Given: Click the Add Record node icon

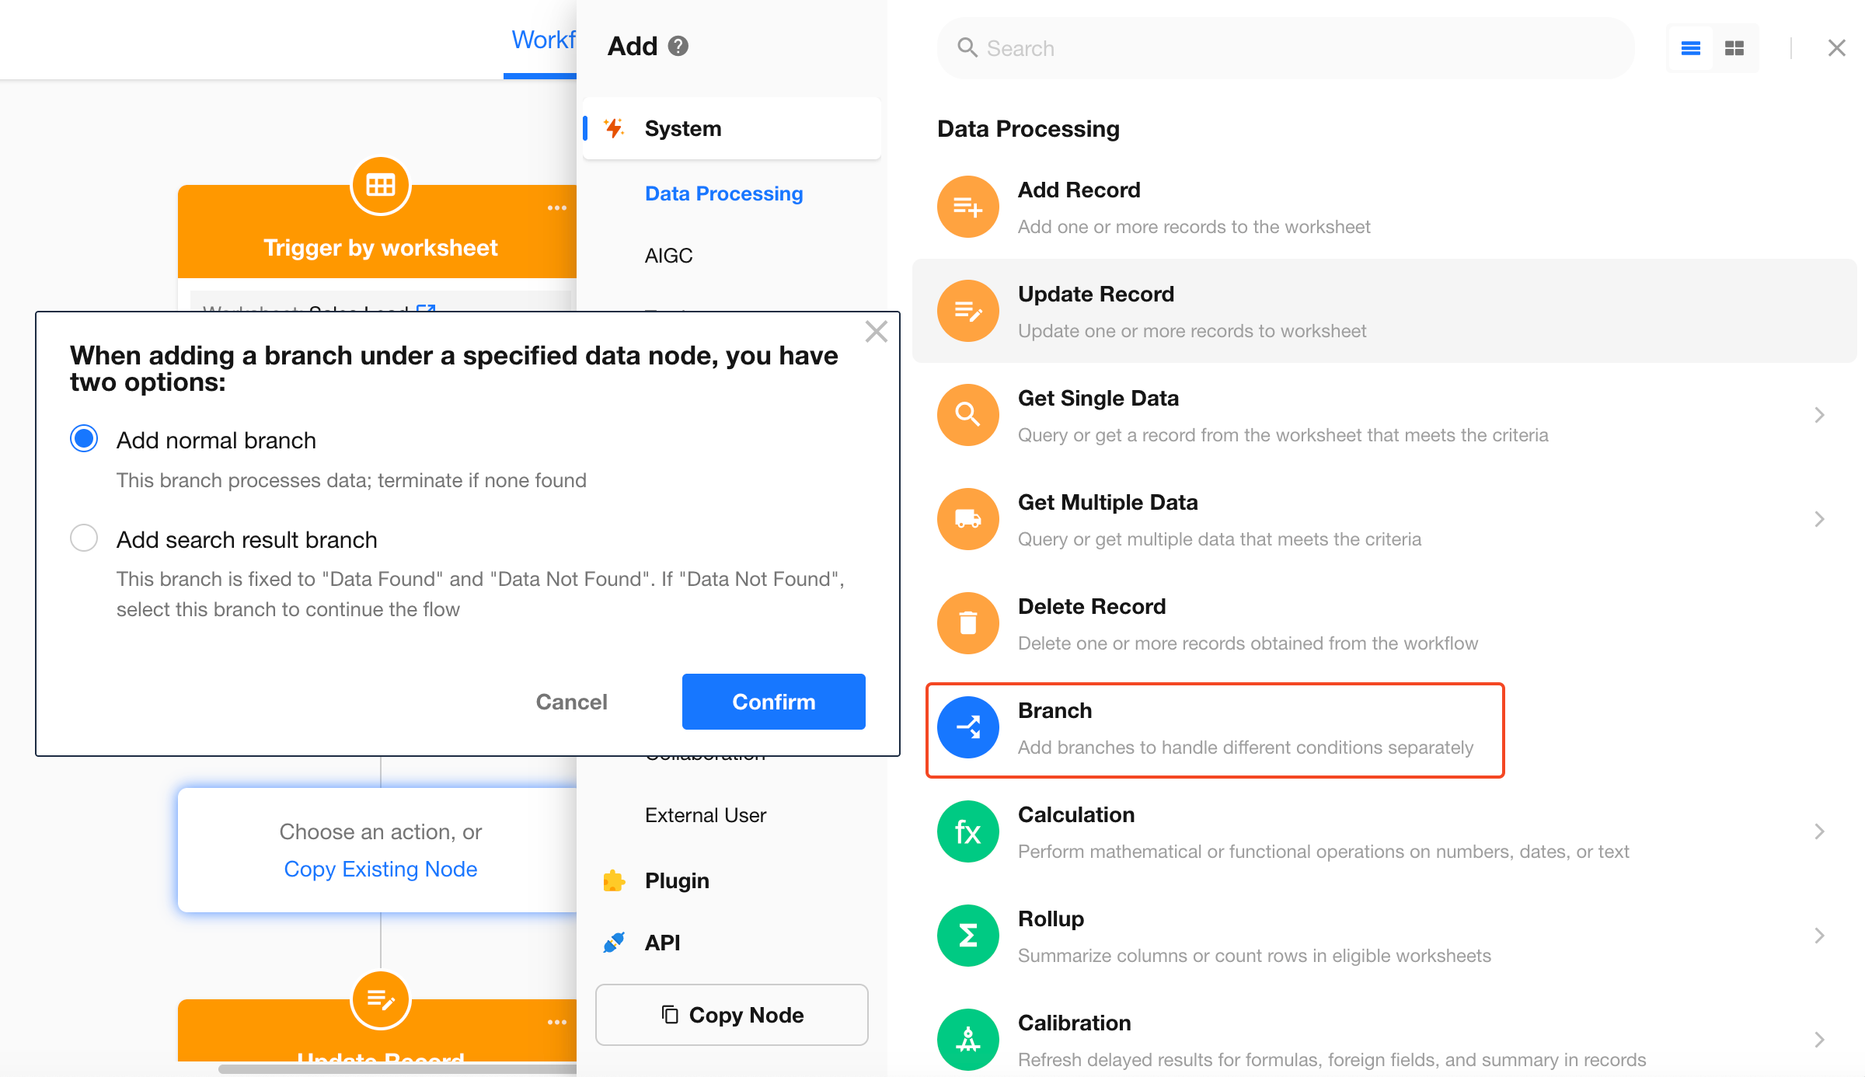Looking at the screenshot, I should coord(967,207).
